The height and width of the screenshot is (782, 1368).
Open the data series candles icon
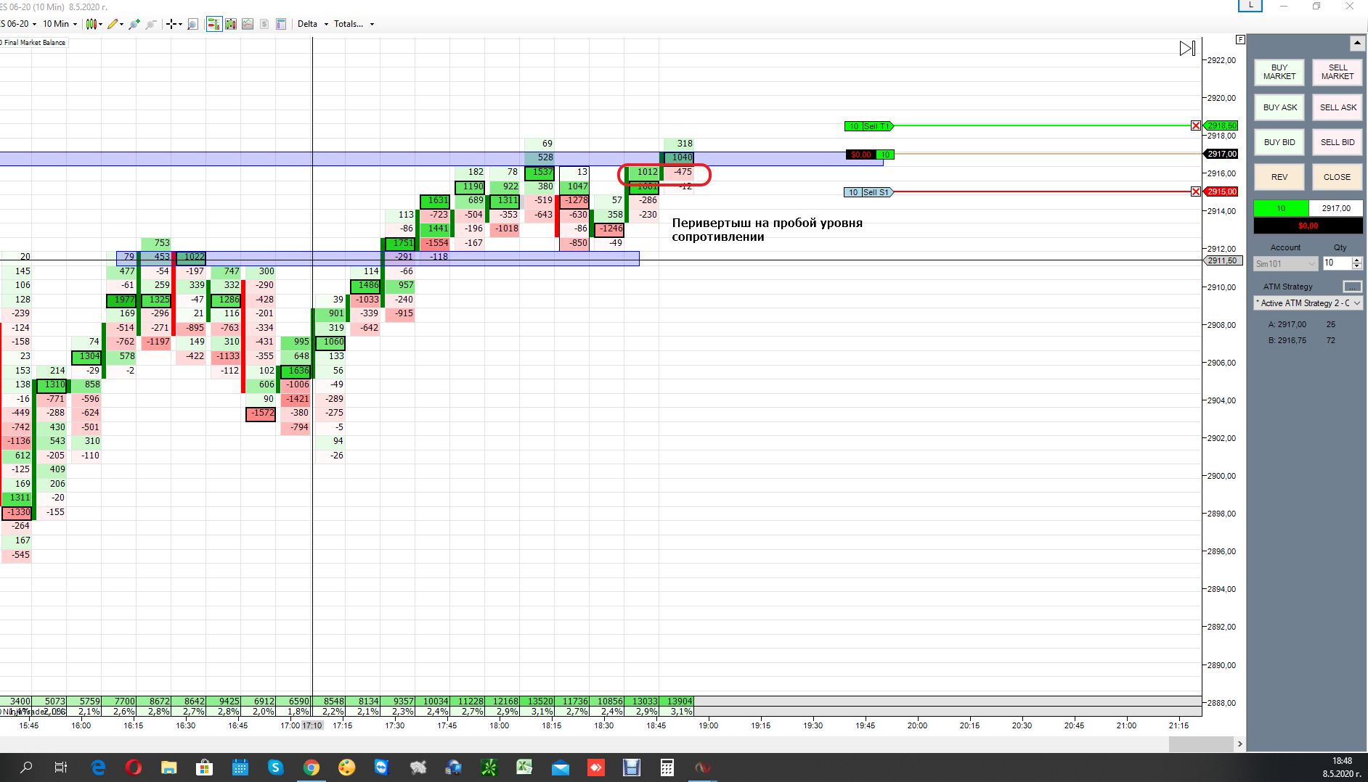231,24
